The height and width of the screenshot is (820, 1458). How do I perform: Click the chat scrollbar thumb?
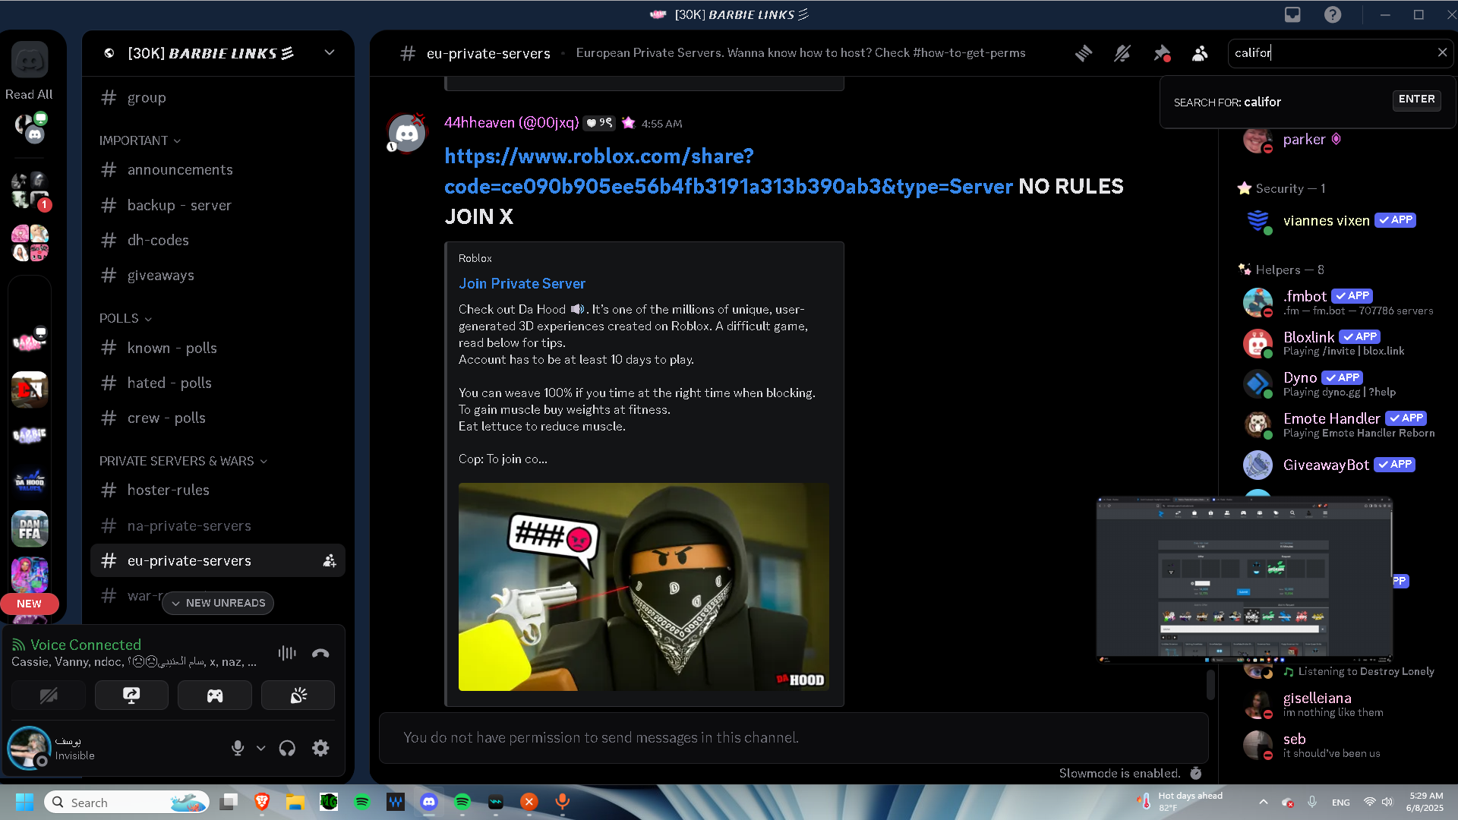click(1210, 684)
